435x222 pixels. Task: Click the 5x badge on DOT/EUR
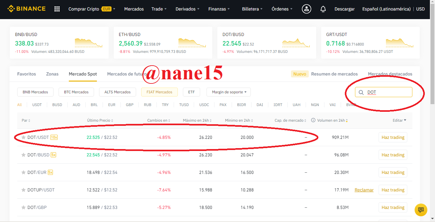(x=50, y=172)
